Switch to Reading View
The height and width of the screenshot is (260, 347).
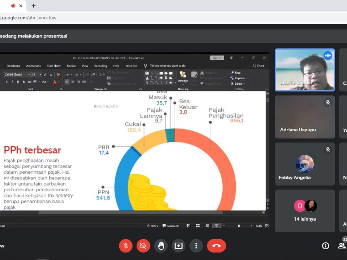[207, 226]
